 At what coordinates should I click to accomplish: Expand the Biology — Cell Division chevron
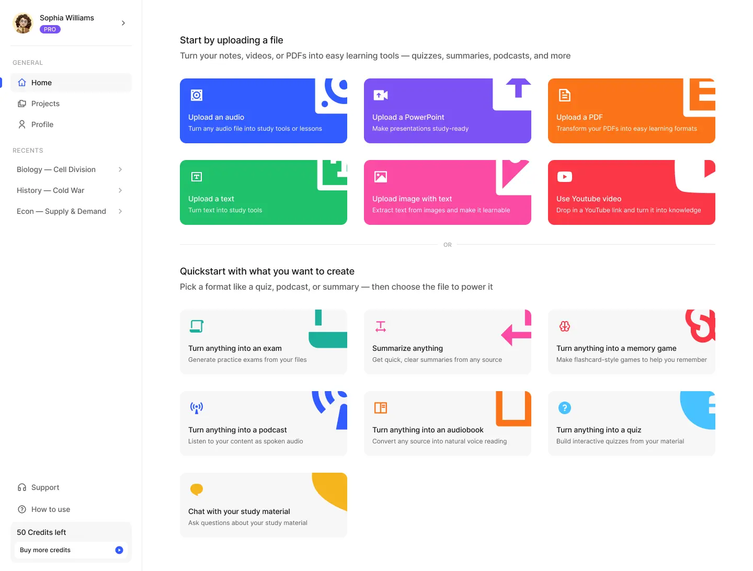pos(120,169)
